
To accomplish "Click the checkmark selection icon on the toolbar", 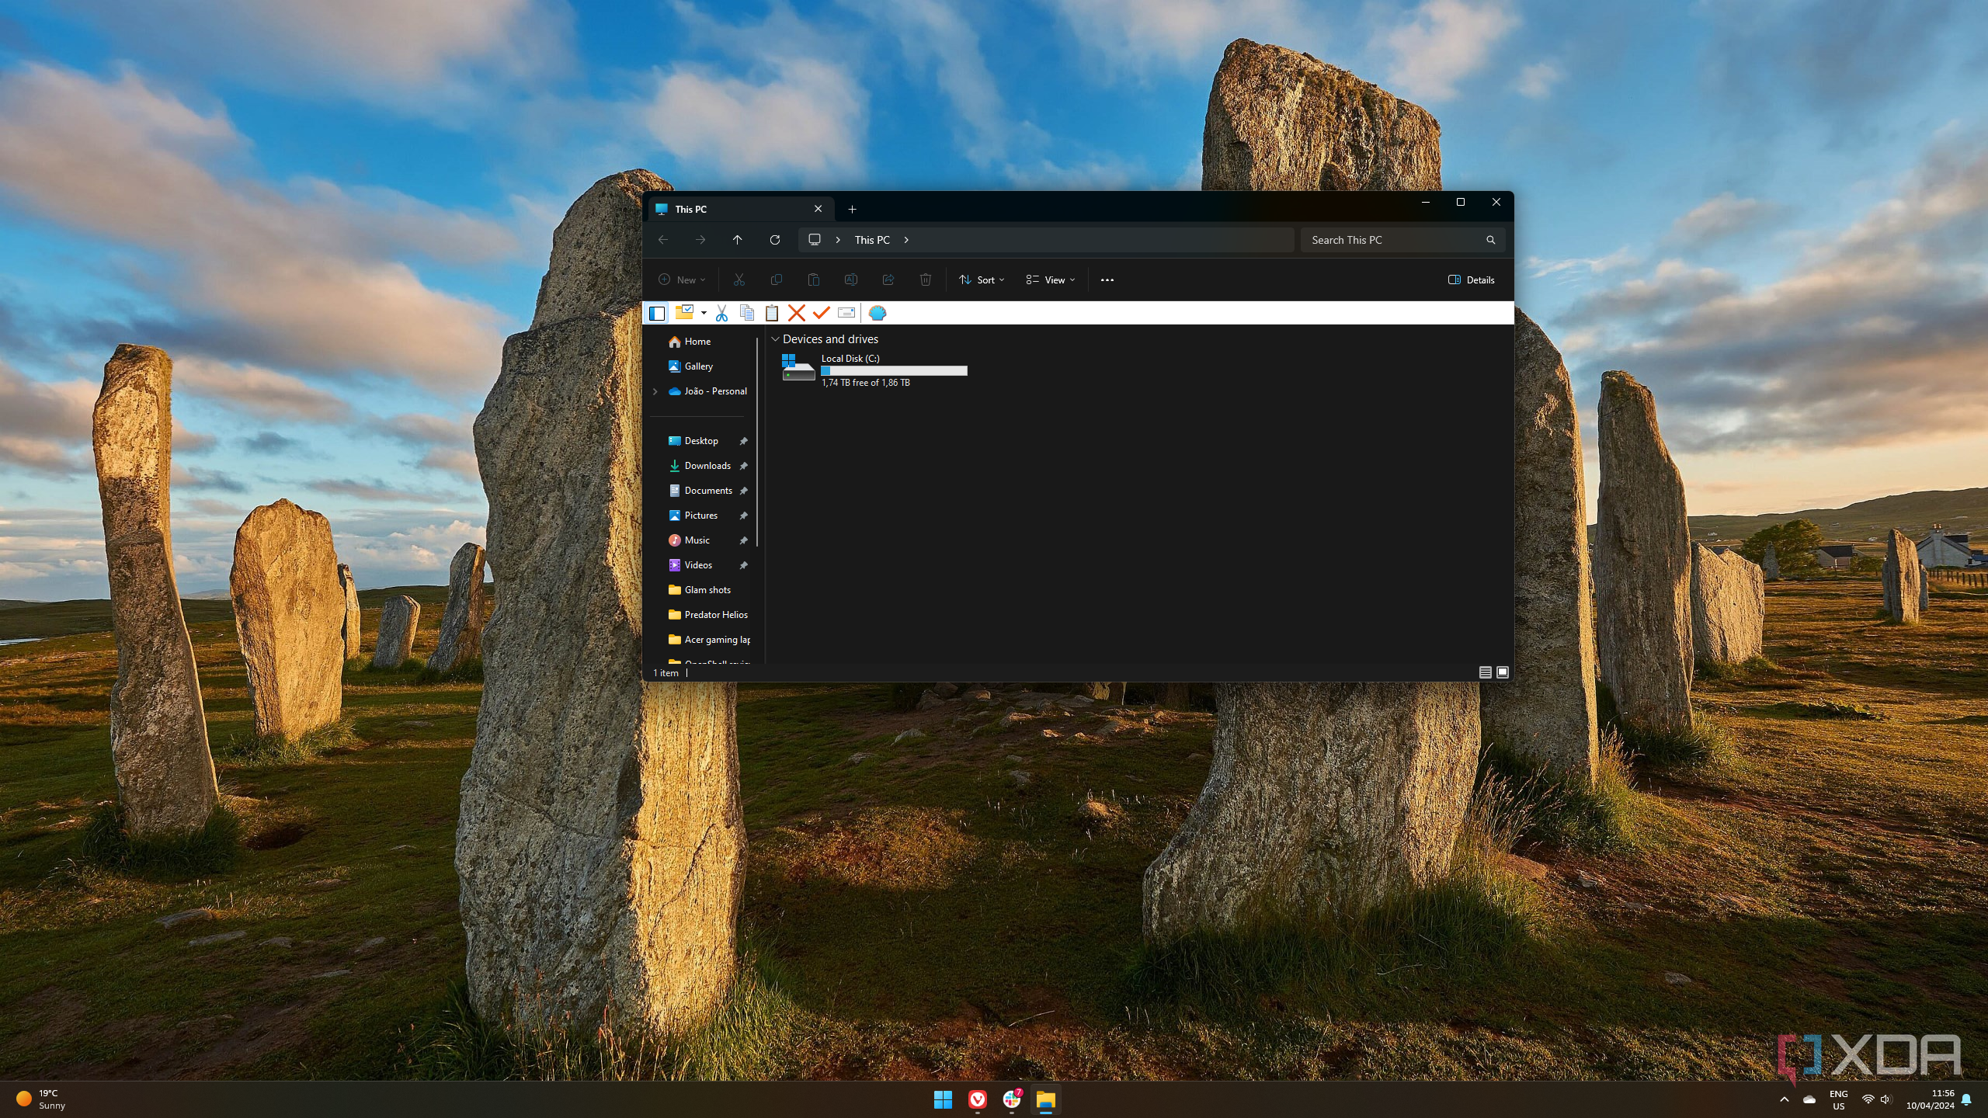I will click(x=822, y=312).
